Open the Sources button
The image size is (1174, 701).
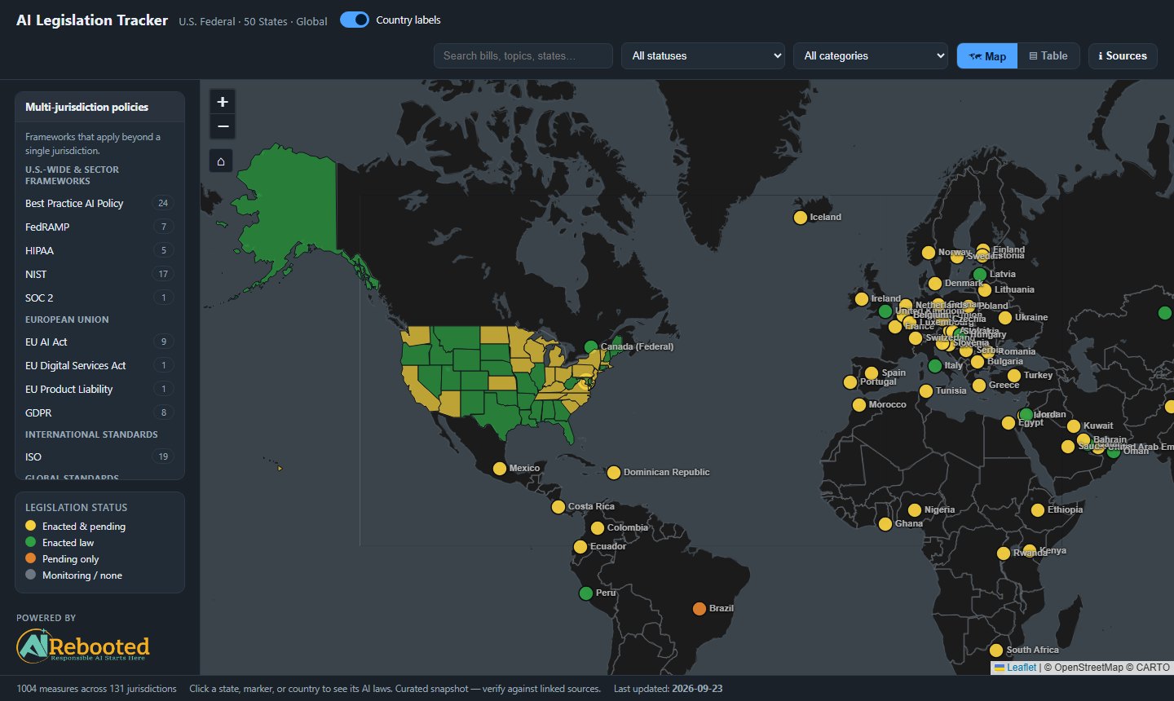click(x=1123, y=56)
